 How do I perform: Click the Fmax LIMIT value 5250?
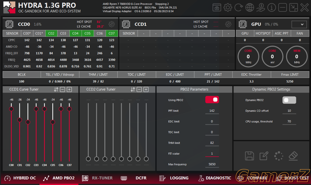[290, 82]
